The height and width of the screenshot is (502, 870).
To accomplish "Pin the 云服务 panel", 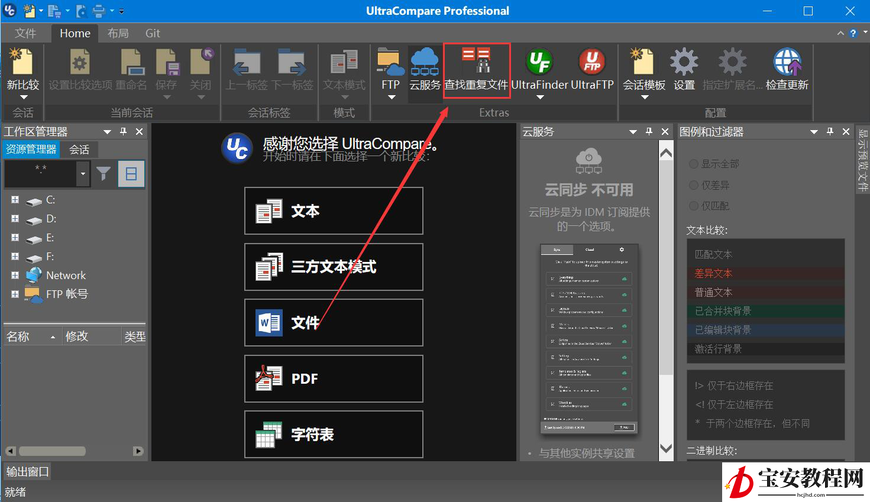I will (x=649, y=131).
